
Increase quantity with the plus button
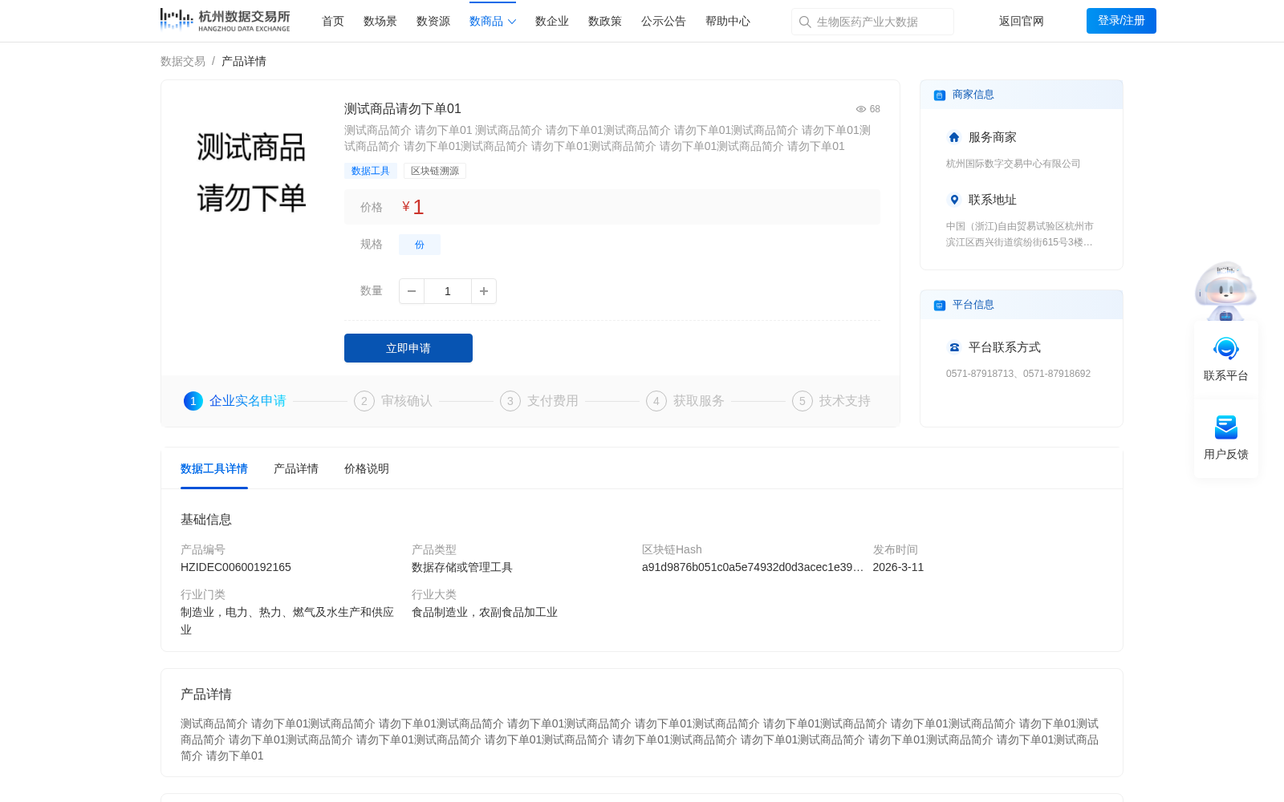coord(484,291)
